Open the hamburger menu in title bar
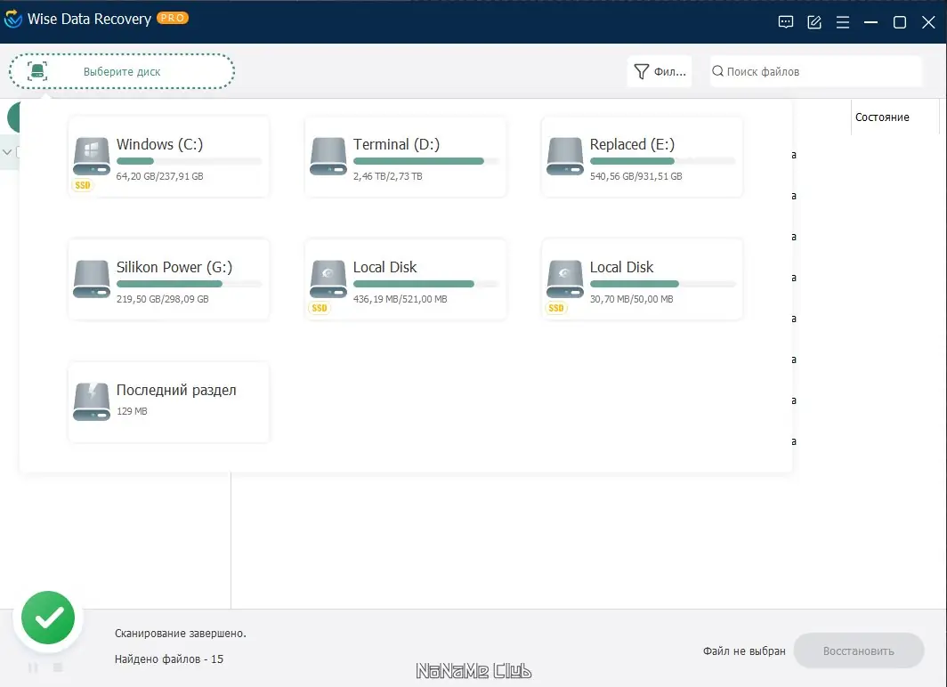The image size is (947, 687). tap(843, 22)
